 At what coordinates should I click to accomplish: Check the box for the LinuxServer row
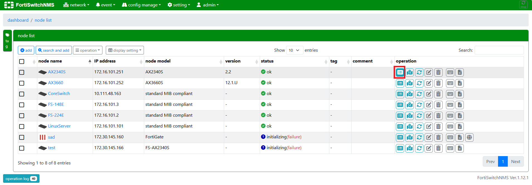pos(22,126)
